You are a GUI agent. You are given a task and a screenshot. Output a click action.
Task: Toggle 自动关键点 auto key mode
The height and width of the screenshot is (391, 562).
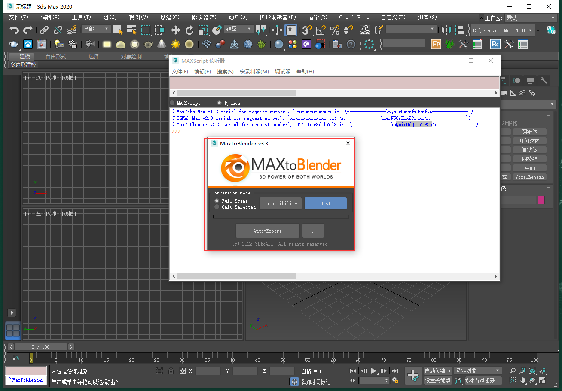438,371
